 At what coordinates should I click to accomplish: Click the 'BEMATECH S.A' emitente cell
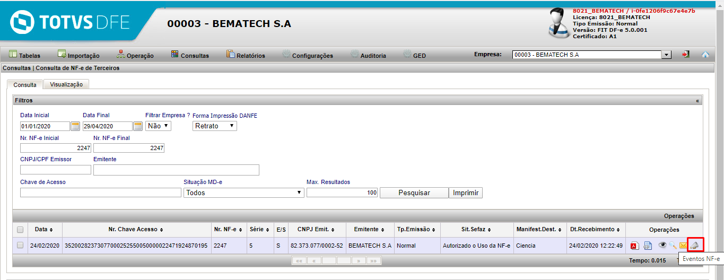coord(370,246)
